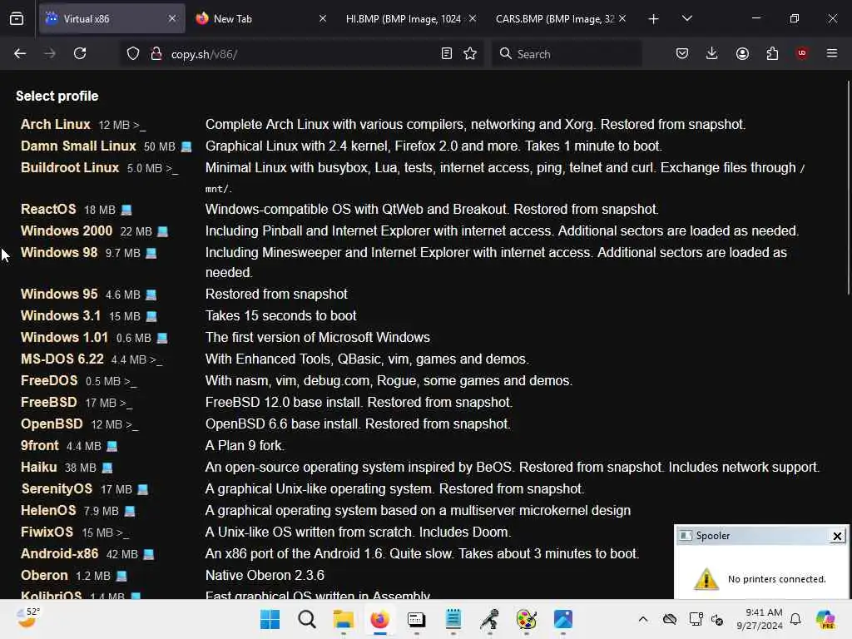This screenshot has height=639, width=852.
Task: Close the Virtual x86 tab
Action: pos(172,18)
